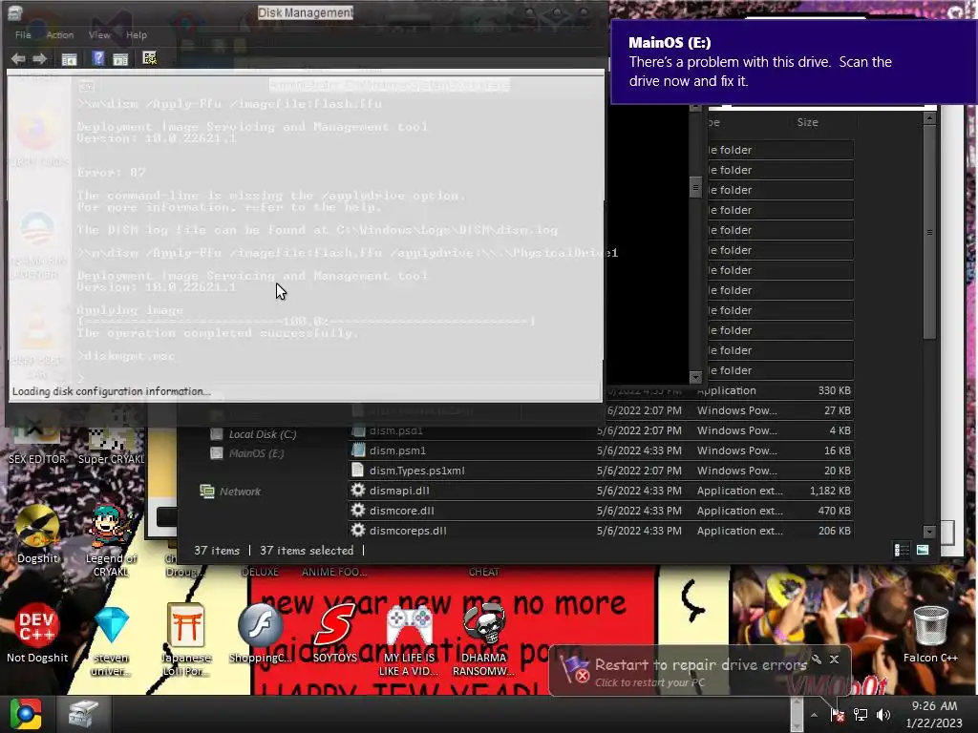Click the 330 KB Application row in Explorer
The height and width of the screenshot is (733, 978).
pos(730,390)
